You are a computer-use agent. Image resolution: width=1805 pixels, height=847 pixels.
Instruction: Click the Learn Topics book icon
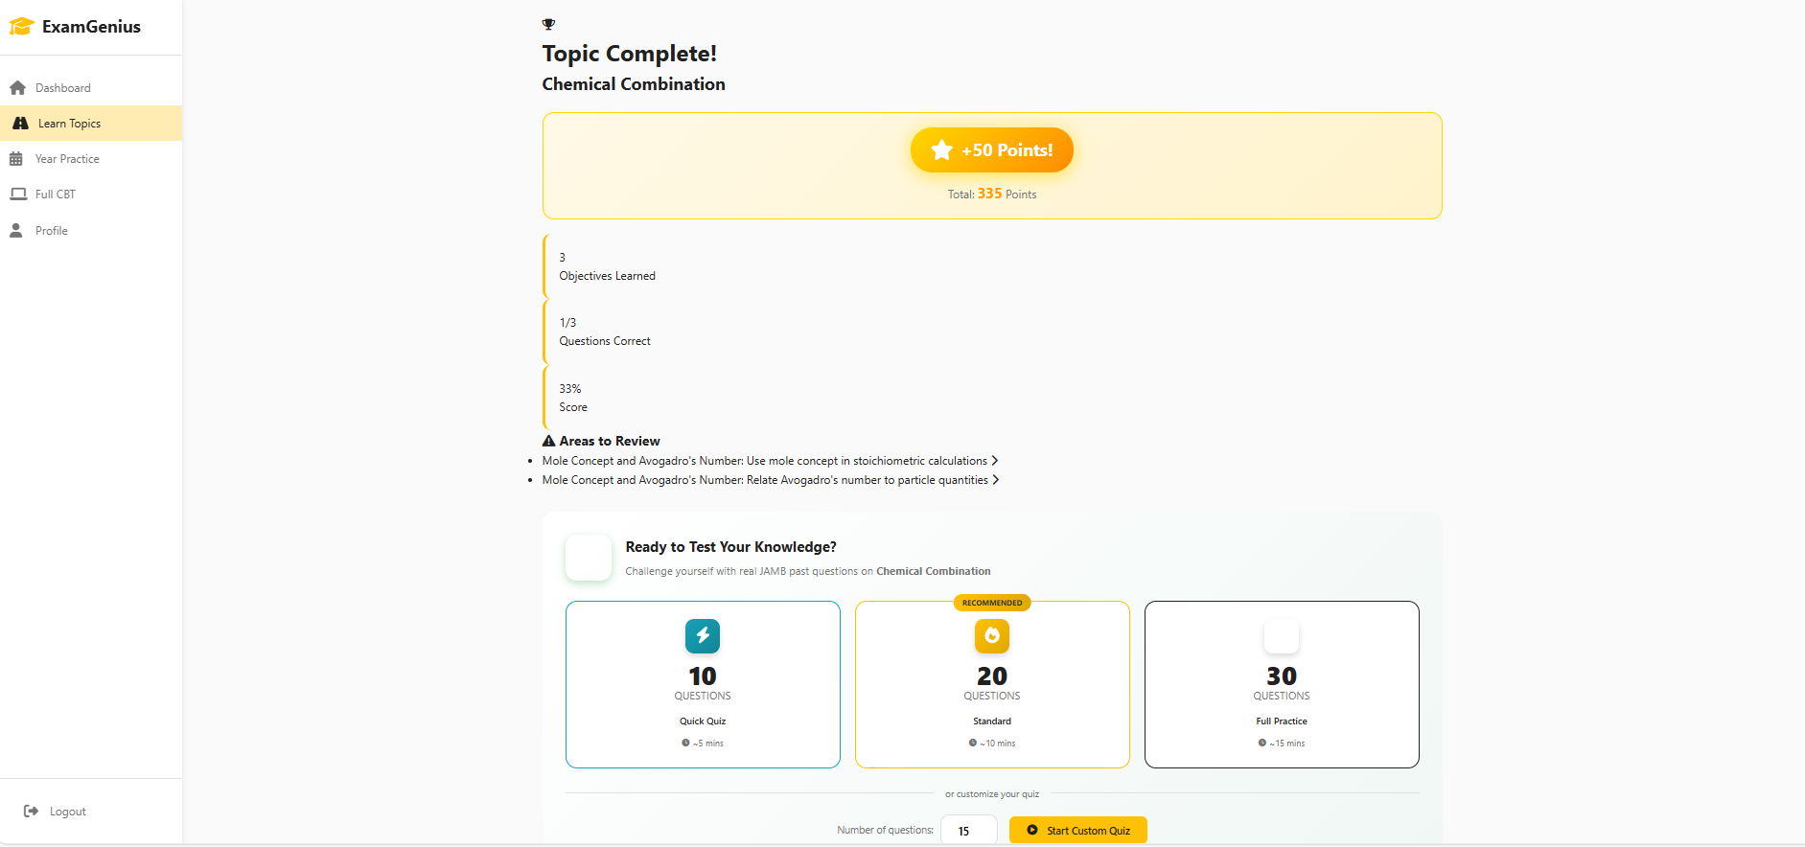[20, 124]
